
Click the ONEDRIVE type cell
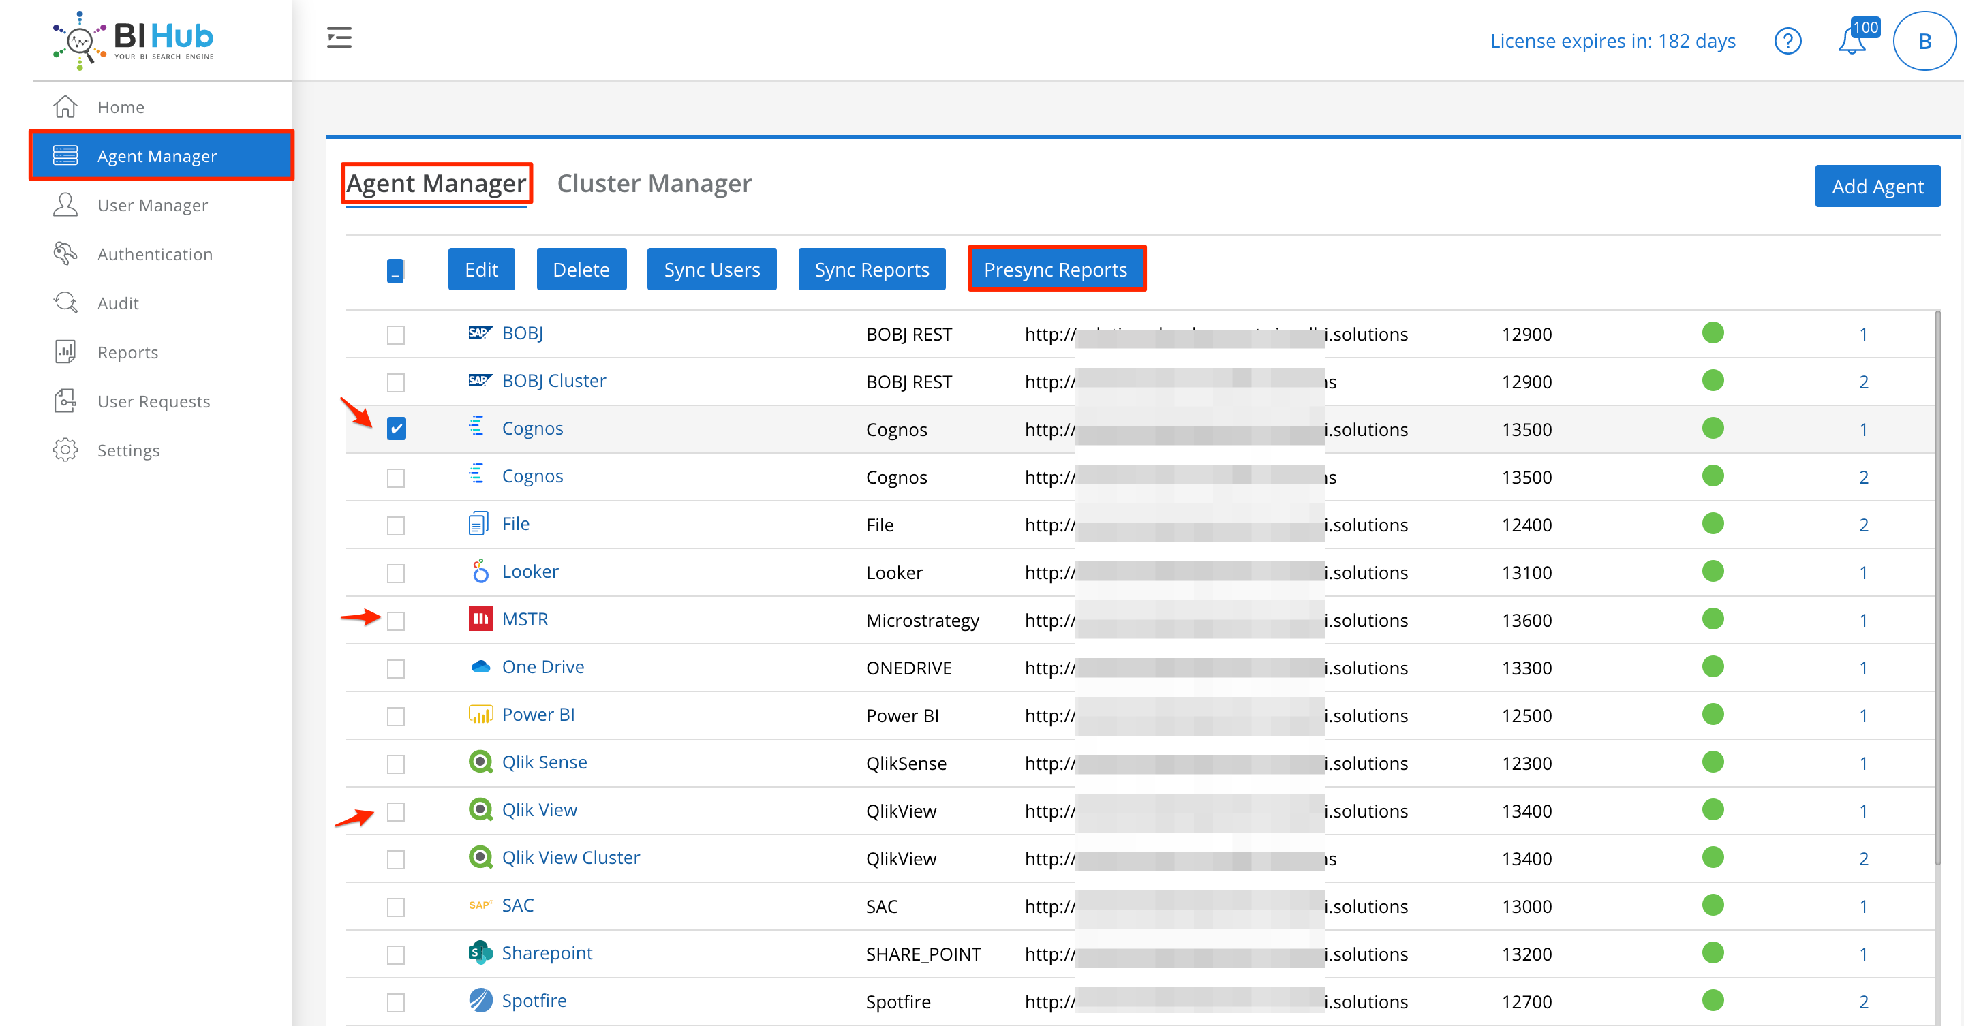(909, 668)
